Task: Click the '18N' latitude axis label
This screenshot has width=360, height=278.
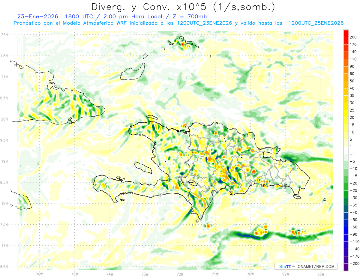Action: [4, 204]
